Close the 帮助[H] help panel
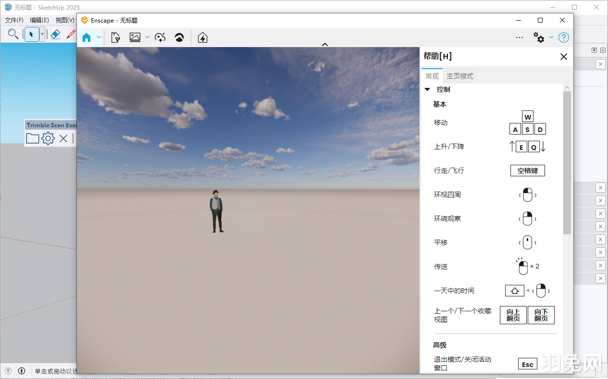Image resolution: width=608 pixels, height=379 pixels. pos(564,57)
